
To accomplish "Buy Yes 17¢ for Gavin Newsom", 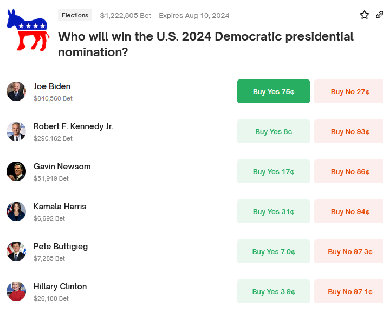I will click(274, 171).
